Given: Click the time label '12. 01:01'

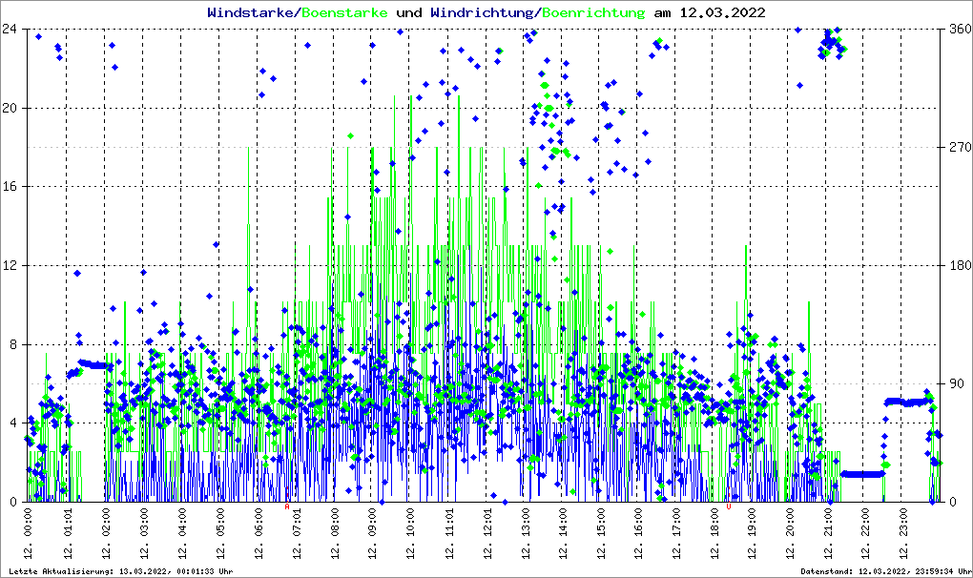Looking at the screenshot, I should click(x=67, y=531).
